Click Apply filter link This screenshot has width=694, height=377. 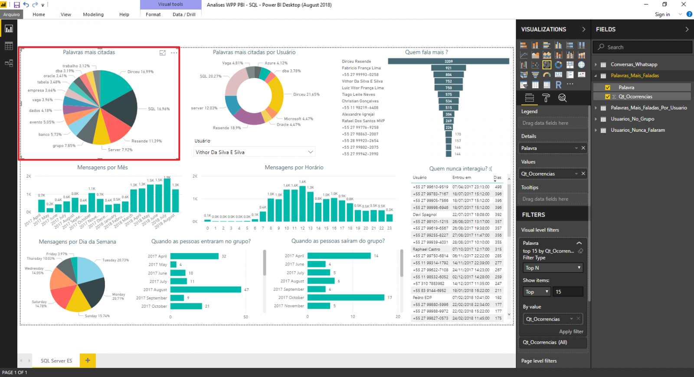point(571,331)
